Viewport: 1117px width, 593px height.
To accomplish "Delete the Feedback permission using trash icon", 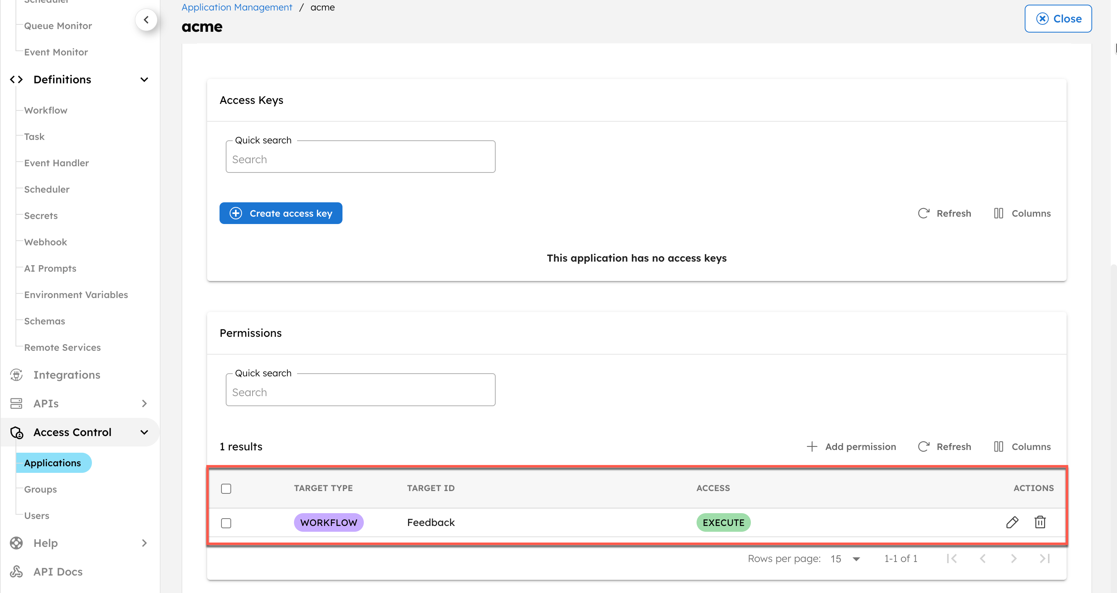I will click(x=1040, y=522).
